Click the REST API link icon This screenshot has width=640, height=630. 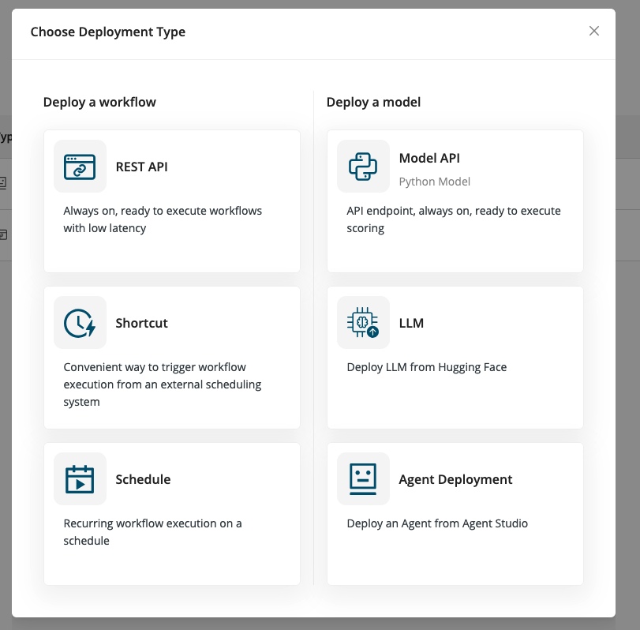(x=79, y=167)
